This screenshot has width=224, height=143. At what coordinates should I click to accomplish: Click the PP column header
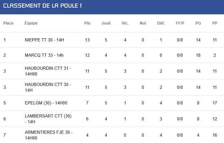click(215, 23)
